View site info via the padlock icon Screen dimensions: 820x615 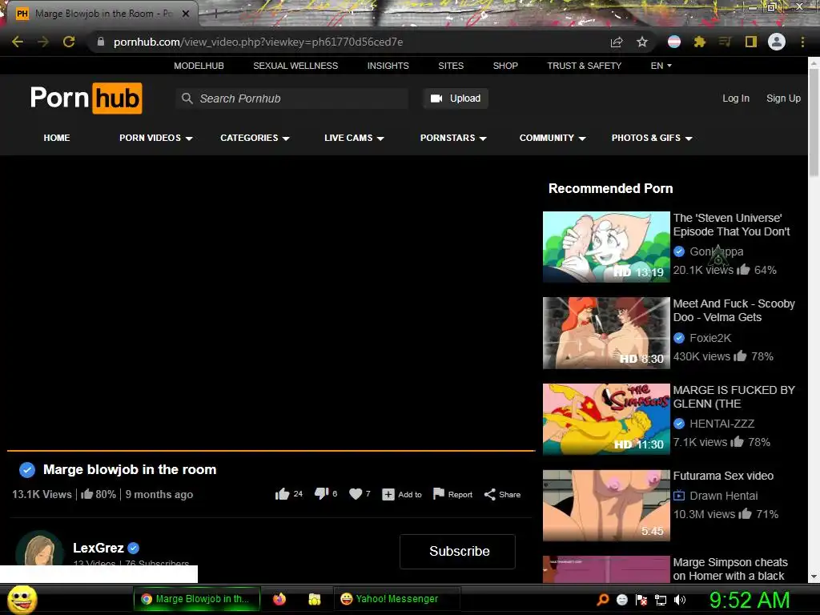click(101, 42)
